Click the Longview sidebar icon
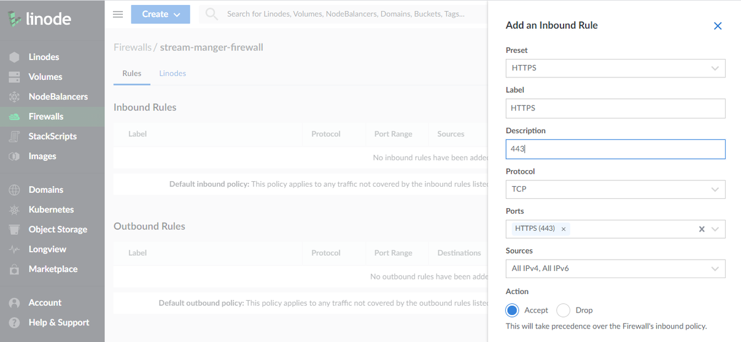The image size is (741, 342). 14,249
